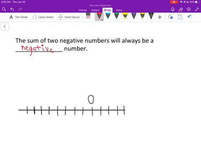Click the Insert Space tool
Screen dimensions: 201x151
tap(69, 17)
